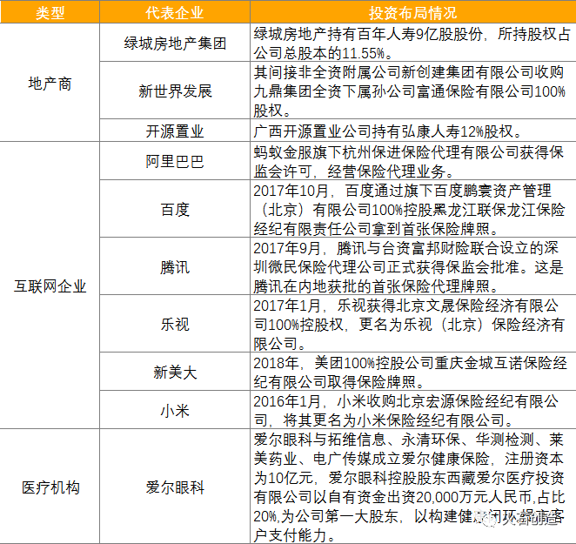Select the 美团 重庆金诚互诺 description cell
576x544 pixels.
[x=412, y=372]
